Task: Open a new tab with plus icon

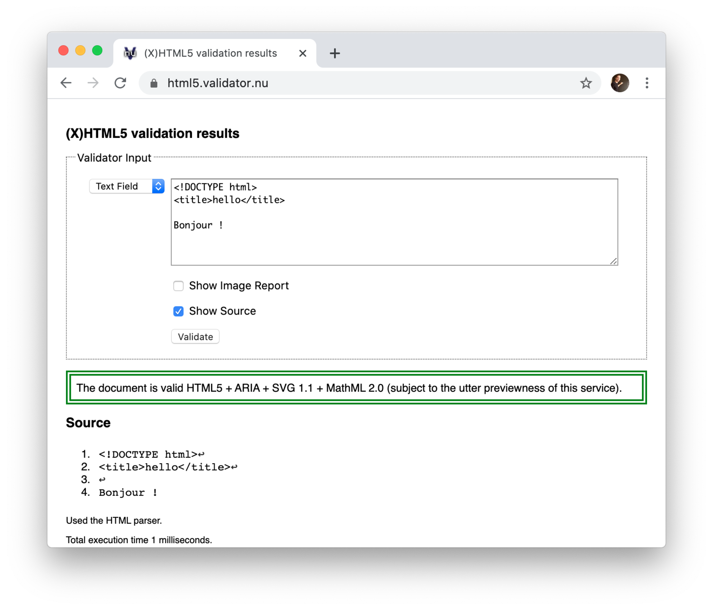Action: [x=334, y=53]
